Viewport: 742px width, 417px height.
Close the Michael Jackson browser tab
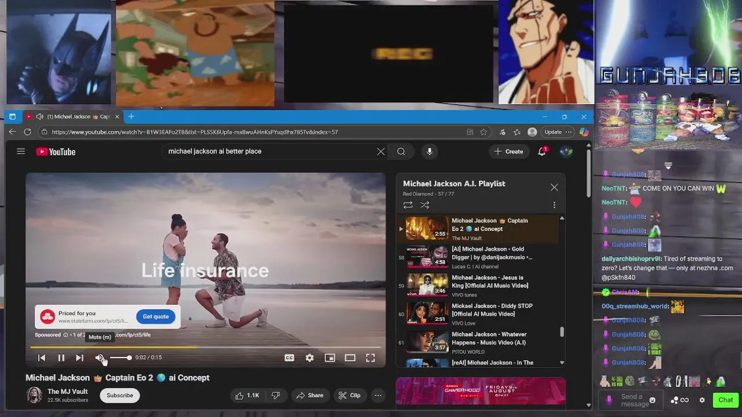[x=117, y=116]
